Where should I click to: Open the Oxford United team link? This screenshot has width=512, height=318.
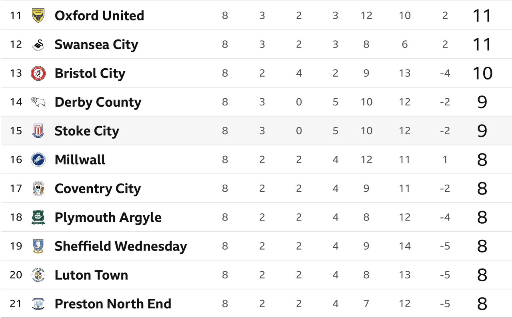pyautogui.click(x=99, y=16)
